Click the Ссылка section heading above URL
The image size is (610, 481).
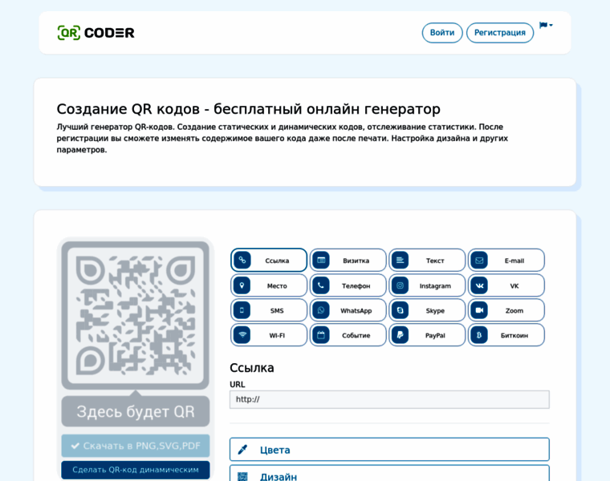pyautogui.click(x=252, y=367)
